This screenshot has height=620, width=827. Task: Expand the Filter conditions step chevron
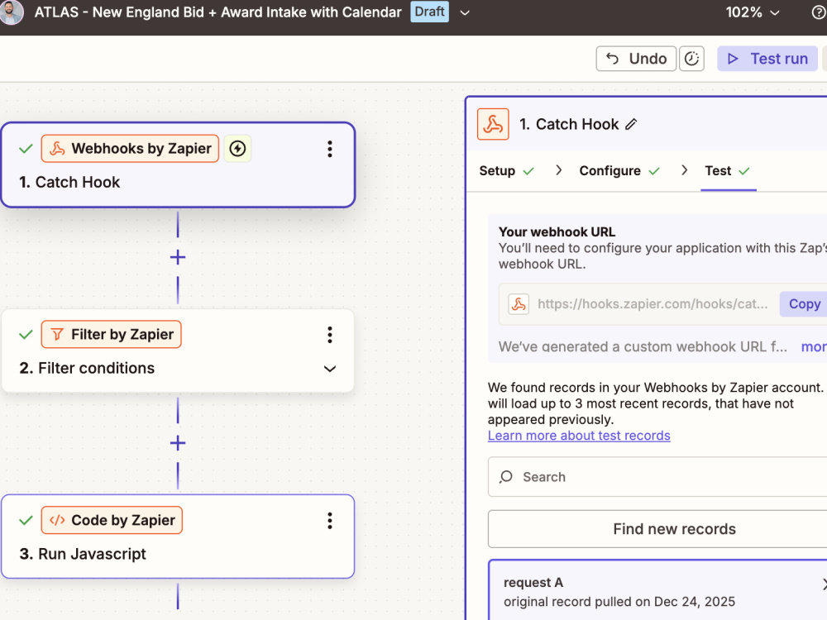330,369
